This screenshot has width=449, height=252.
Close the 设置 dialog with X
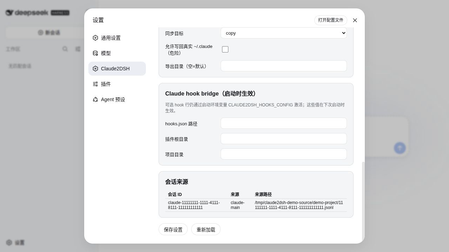pos(355,20)
